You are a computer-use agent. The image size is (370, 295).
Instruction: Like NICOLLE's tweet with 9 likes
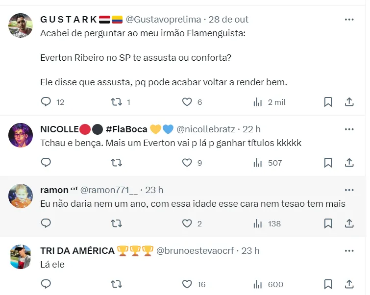[x=187, y=163]
